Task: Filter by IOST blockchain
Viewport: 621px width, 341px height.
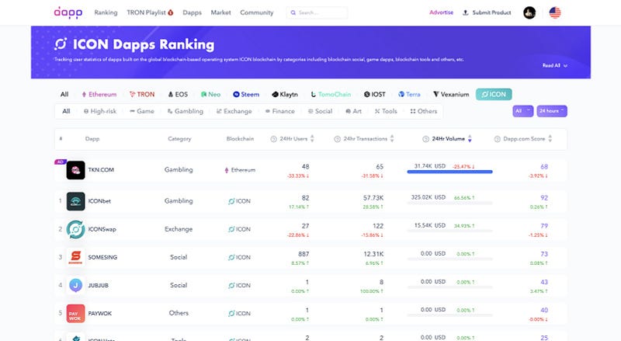Action: (x=374, y=94)
